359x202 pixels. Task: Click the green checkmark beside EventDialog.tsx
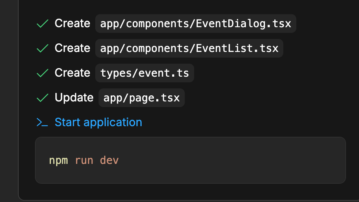(42, 24)
